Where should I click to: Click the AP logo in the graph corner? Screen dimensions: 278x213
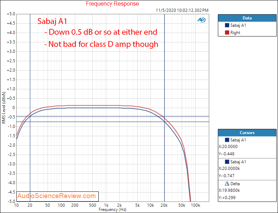point(202,20)
